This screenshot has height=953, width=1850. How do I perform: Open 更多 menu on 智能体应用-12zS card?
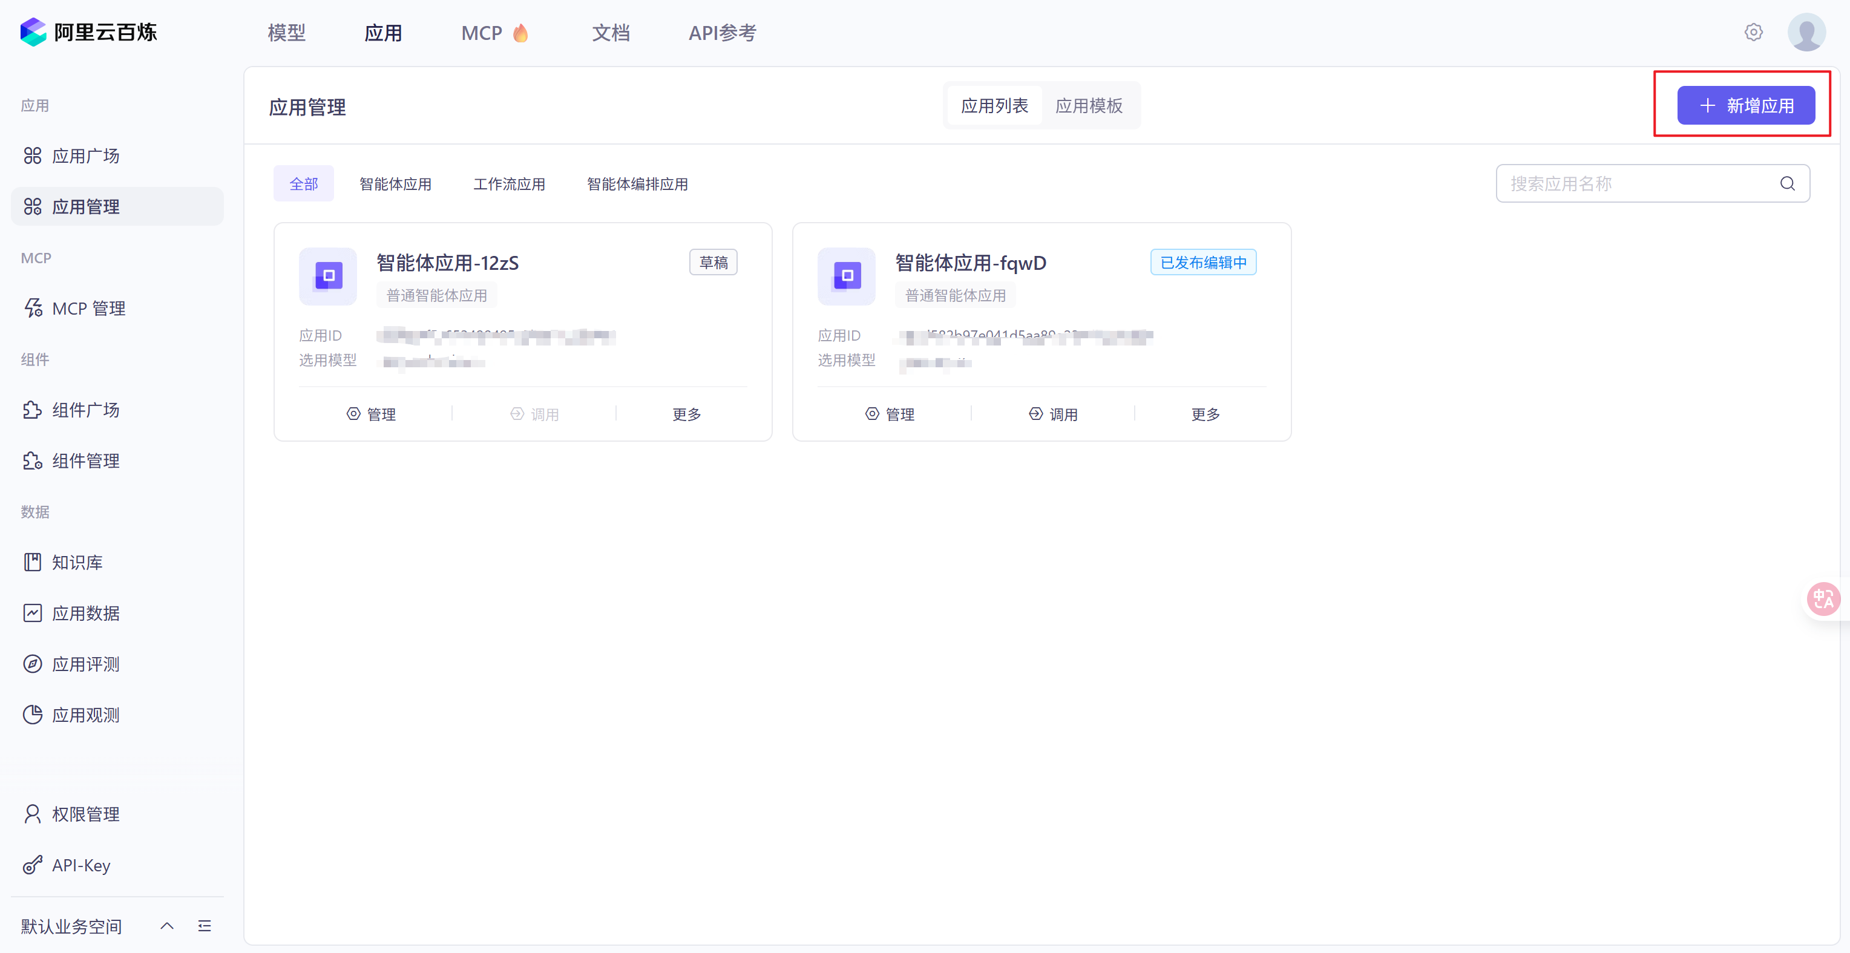click(687, 414)
